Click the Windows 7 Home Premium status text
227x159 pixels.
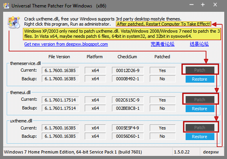click(73, 152)
